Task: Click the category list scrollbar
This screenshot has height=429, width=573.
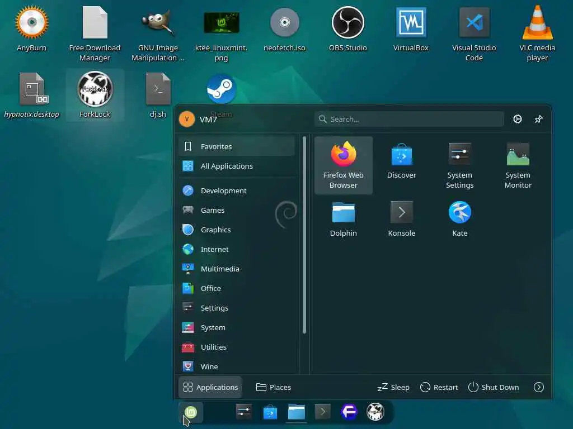Action: tap(304, 235)
